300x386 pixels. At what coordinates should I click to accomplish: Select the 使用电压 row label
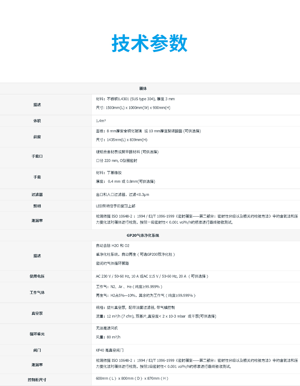coord(37,276)
